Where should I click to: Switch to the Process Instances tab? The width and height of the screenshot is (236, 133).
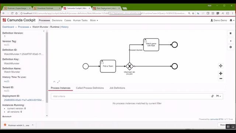pos(60,88)
